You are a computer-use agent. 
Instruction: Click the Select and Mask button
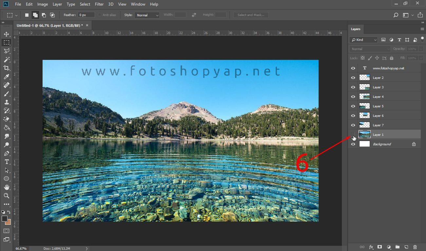pyautogui.click(x=251, y=15)
